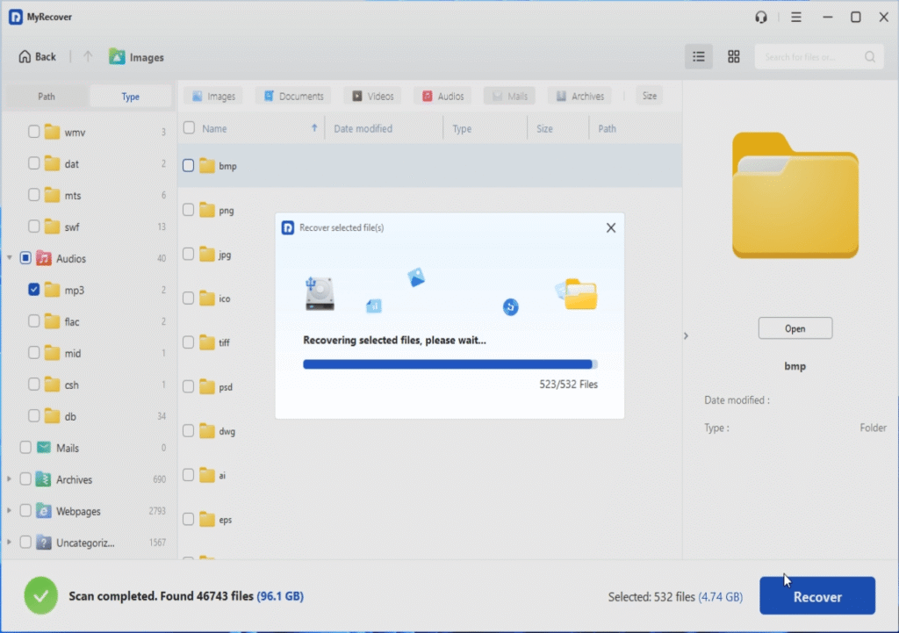Go Back to home
Viewport: 899px width, 633px height.
tap(37, 57)
